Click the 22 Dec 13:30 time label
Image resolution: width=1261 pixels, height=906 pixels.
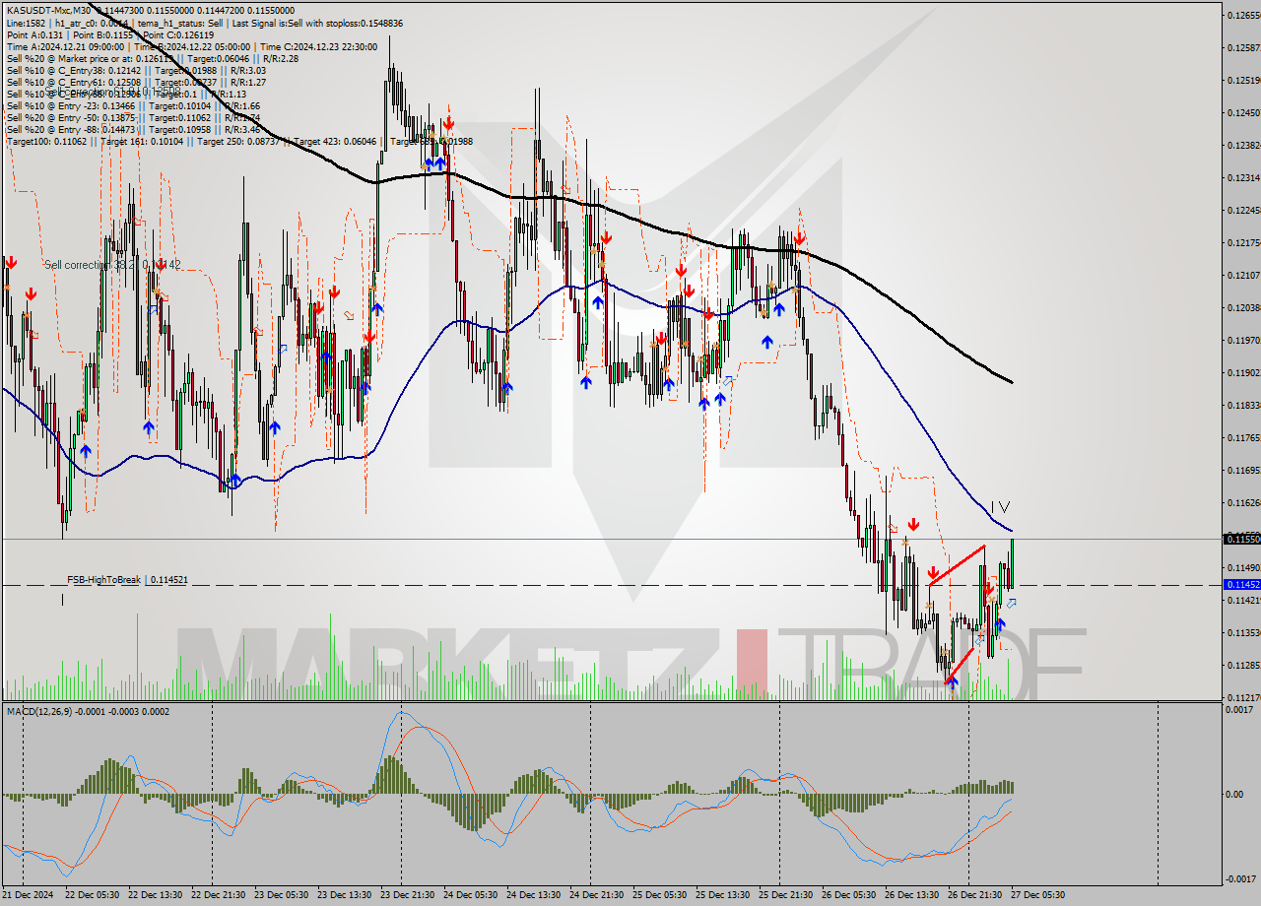[155, 895]
